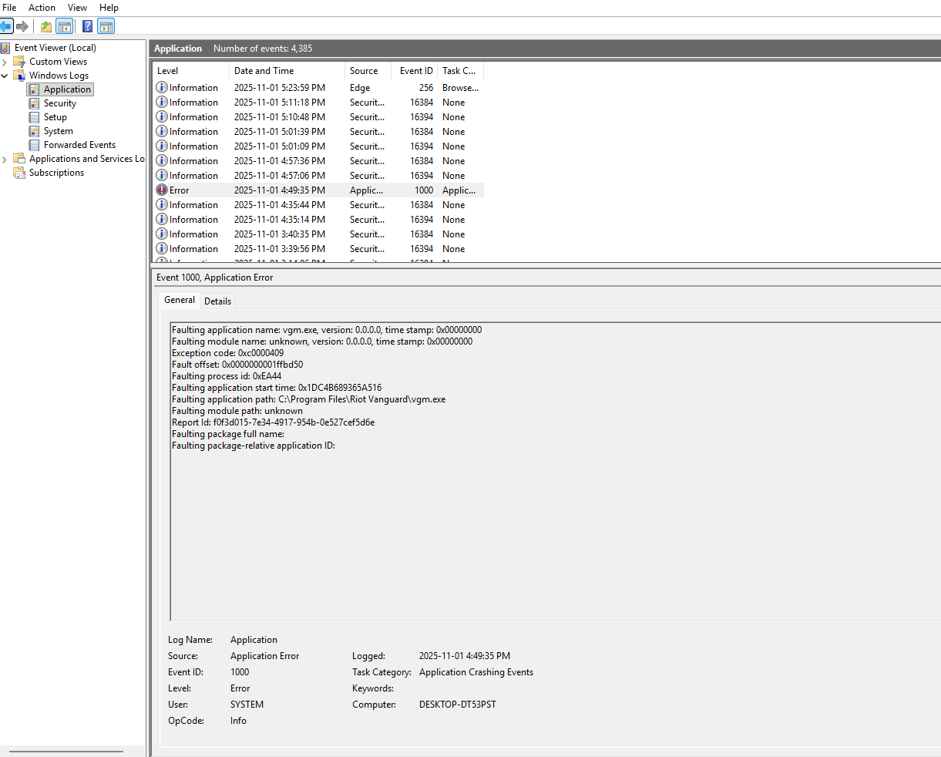Sort by the Source column header
Image resolution: width=941 pixels, height=757 pixels.
(x=368, y=70)
